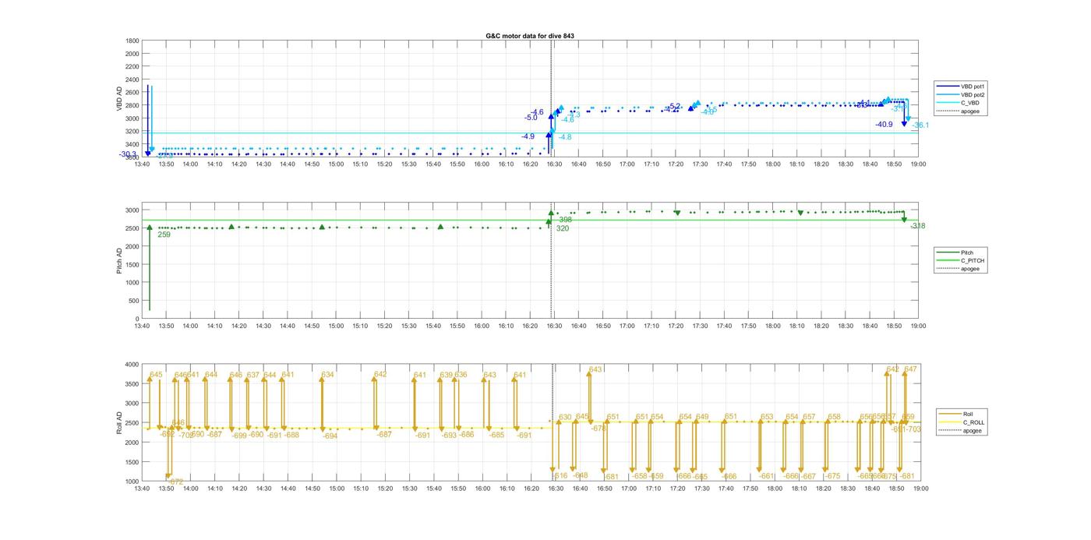Click "apogee" in the Roll plot legend
The image size is (1091, 540).
973,431
